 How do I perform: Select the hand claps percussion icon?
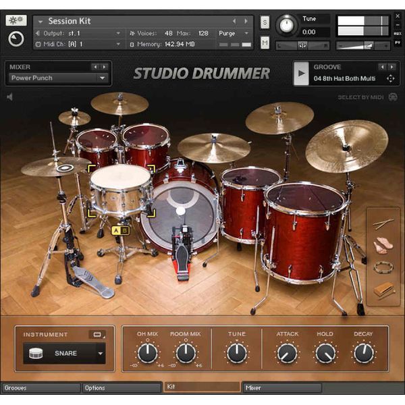point(383,245)
